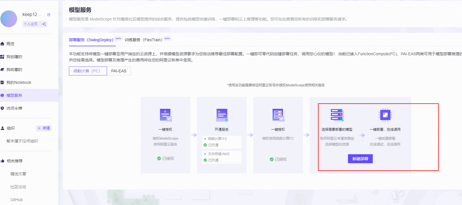
Task: Open the 个人主页 personal homepage link
Action: (30, 24)
